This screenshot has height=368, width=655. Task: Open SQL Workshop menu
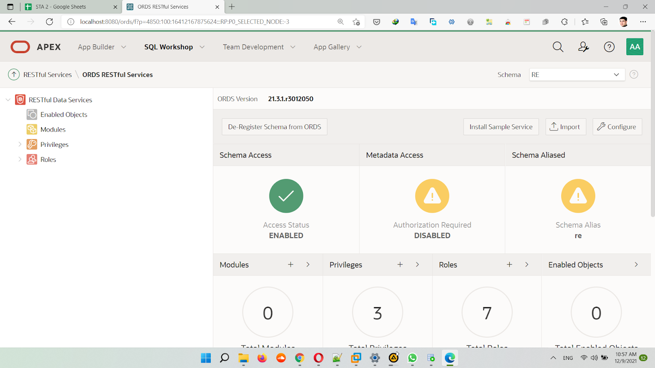(174, 47)
